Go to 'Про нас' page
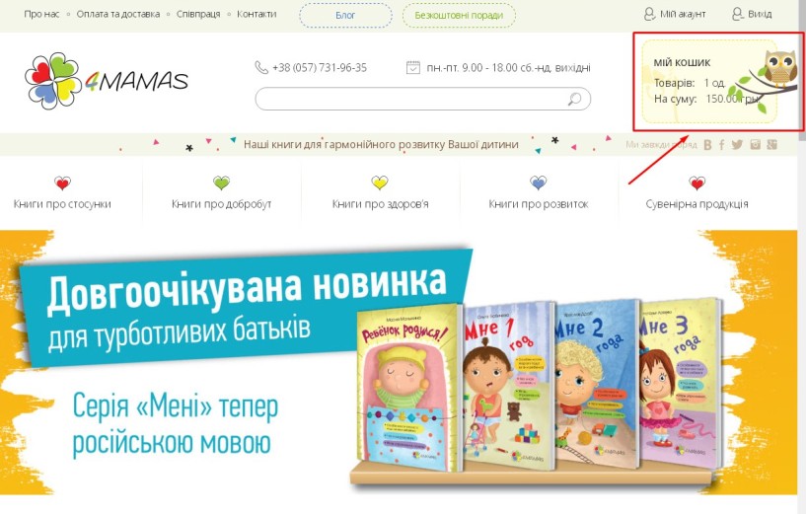This screenshot has width=806, height=514. pos(41,14)
